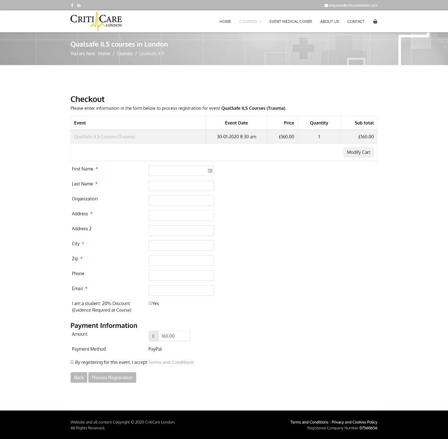Click the CritiCare London logo

click(x=96, y=21)
